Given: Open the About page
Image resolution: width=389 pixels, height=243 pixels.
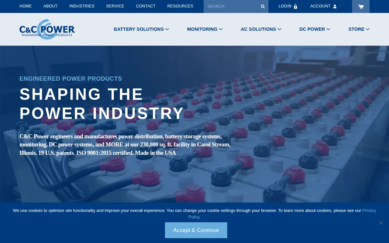Looking at the screenshot, I should (51, 6).
